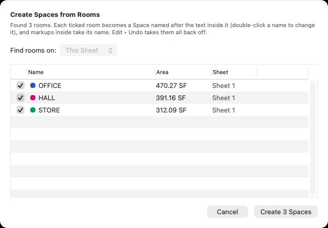328x228 pixels.
Task: Sort the list by the Name column header
Action: coord(91,72)
